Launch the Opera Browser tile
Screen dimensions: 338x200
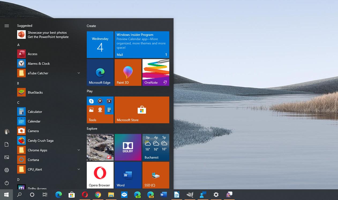pyautogui.click(x=100, y=175)
